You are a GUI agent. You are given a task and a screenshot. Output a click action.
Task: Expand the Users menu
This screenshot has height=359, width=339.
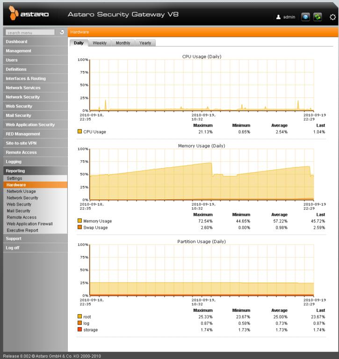pyautogui.click(x=35, y=60)
